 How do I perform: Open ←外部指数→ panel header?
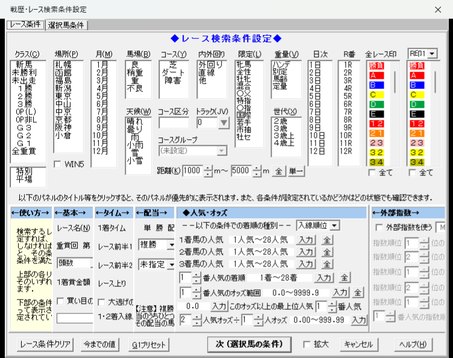click(408, 213)
